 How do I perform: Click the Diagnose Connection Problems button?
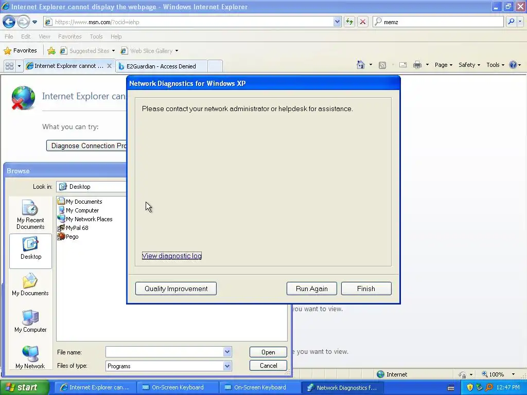coord(86,146)
